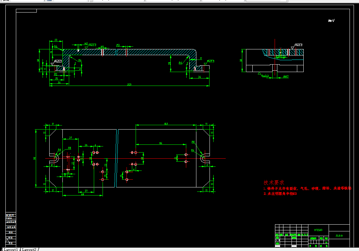Select the 113 dimension in plan view
359x251 pixels.
click(166, 124)
